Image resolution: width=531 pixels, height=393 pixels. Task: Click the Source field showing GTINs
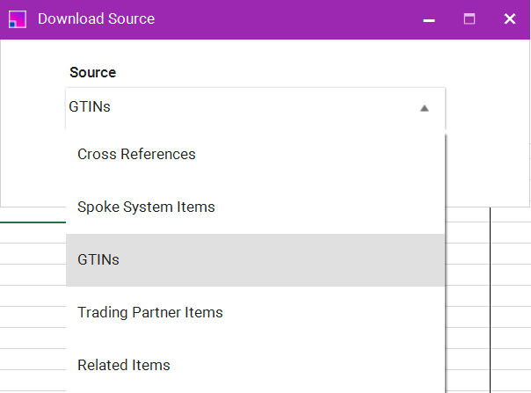coord(237,108)
